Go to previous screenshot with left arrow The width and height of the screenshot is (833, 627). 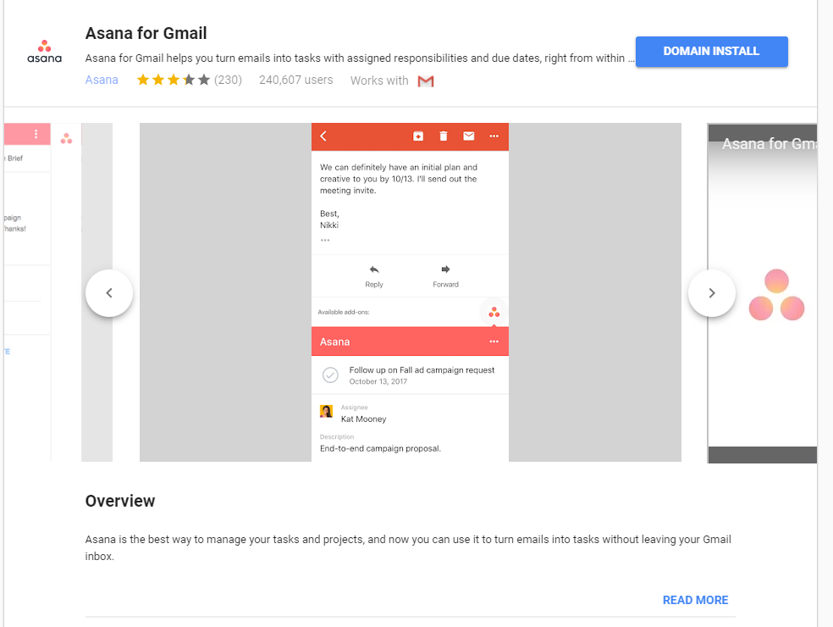click(x=109, y=293)
